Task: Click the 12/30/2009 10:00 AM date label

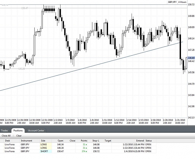Action: click(x=35, y=121)
